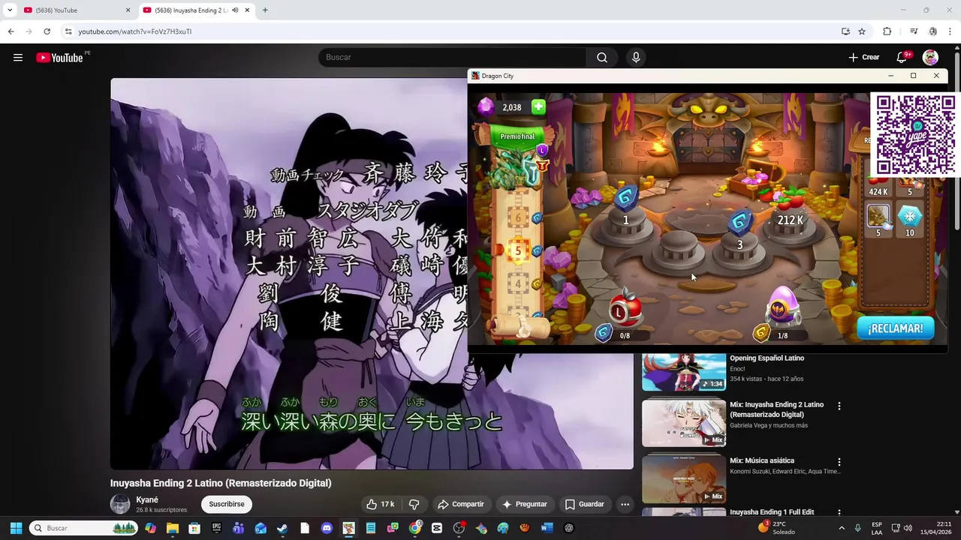The height and width of the screenshot is (540, 961).
Task: Click the Crear button
Action: 864,58
